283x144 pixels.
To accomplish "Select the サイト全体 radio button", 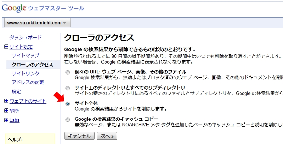I will 68,104.
